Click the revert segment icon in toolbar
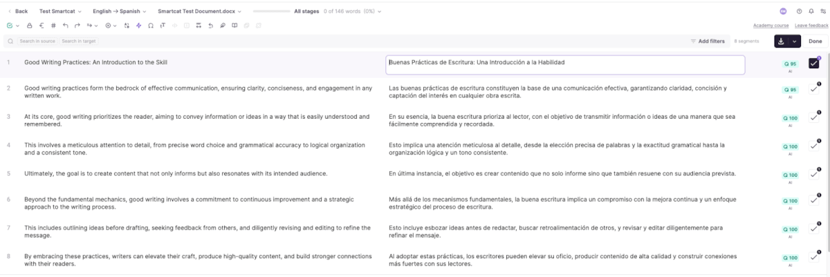 click(210, 26)
